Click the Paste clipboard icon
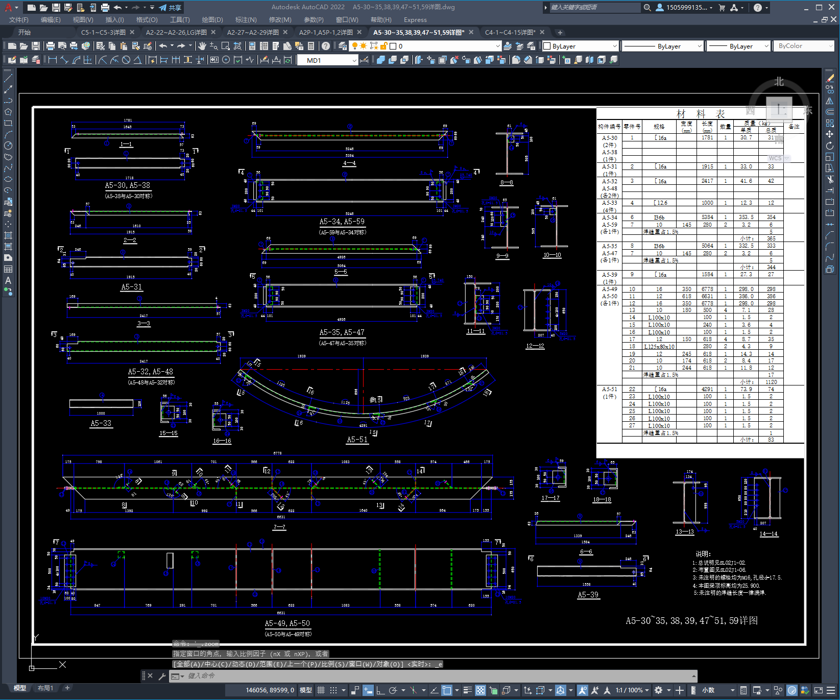Screen dimensions: 840x700 tap(124, 46)
